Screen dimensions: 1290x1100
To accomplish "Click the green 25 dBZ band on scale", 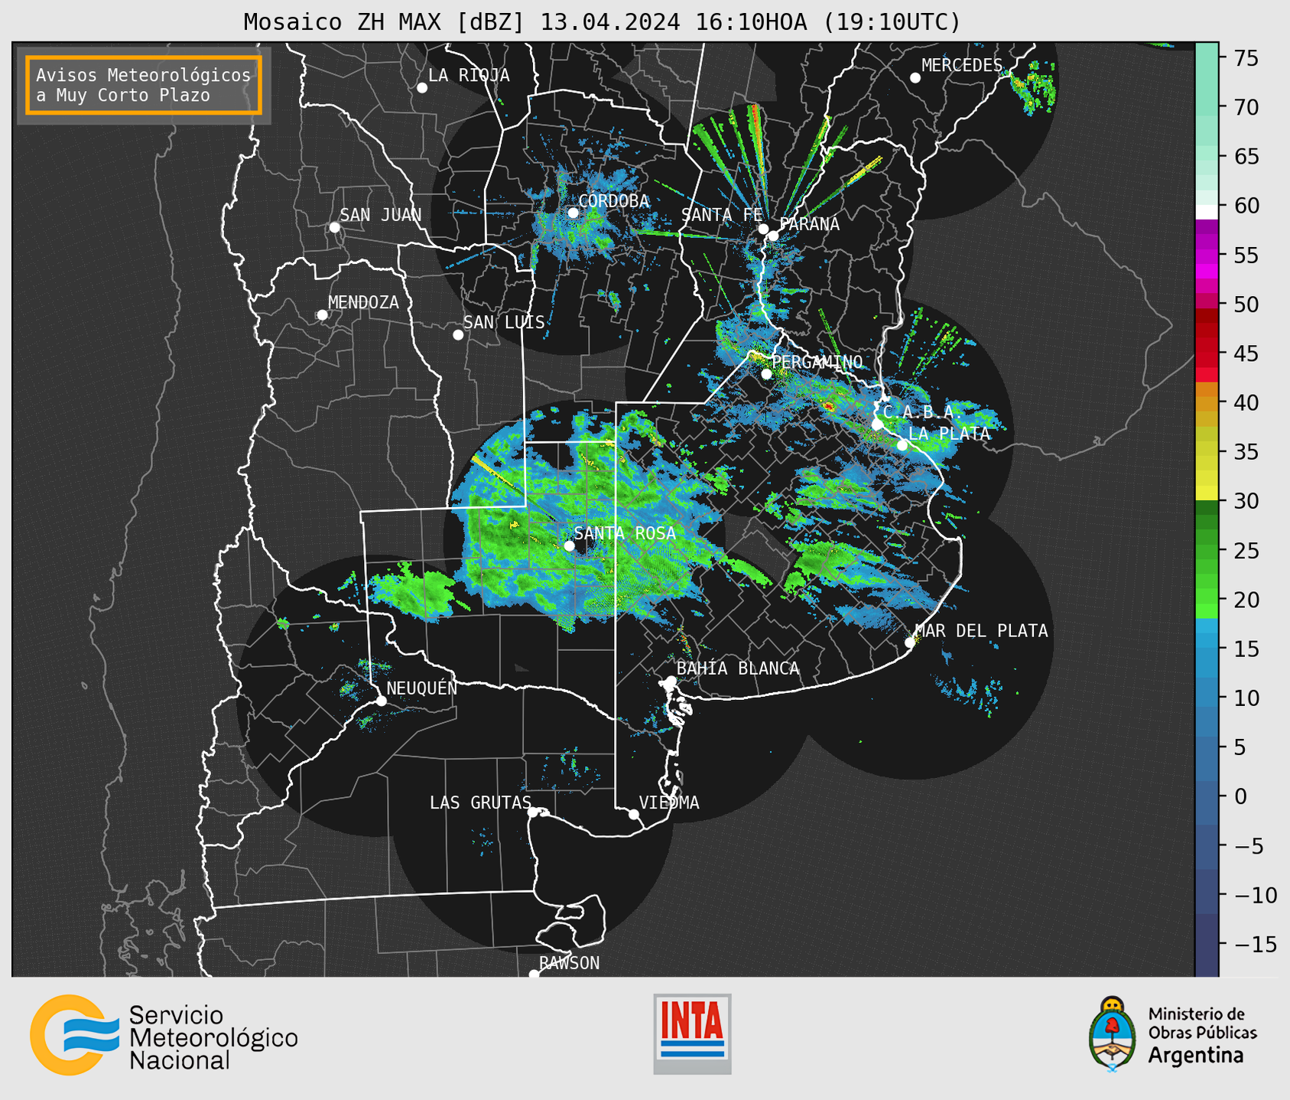I will coord(1207,550).
